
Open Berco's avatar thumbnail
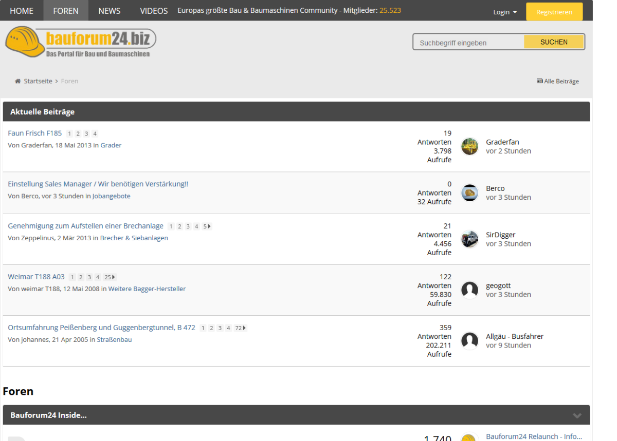tap(470, 193)
